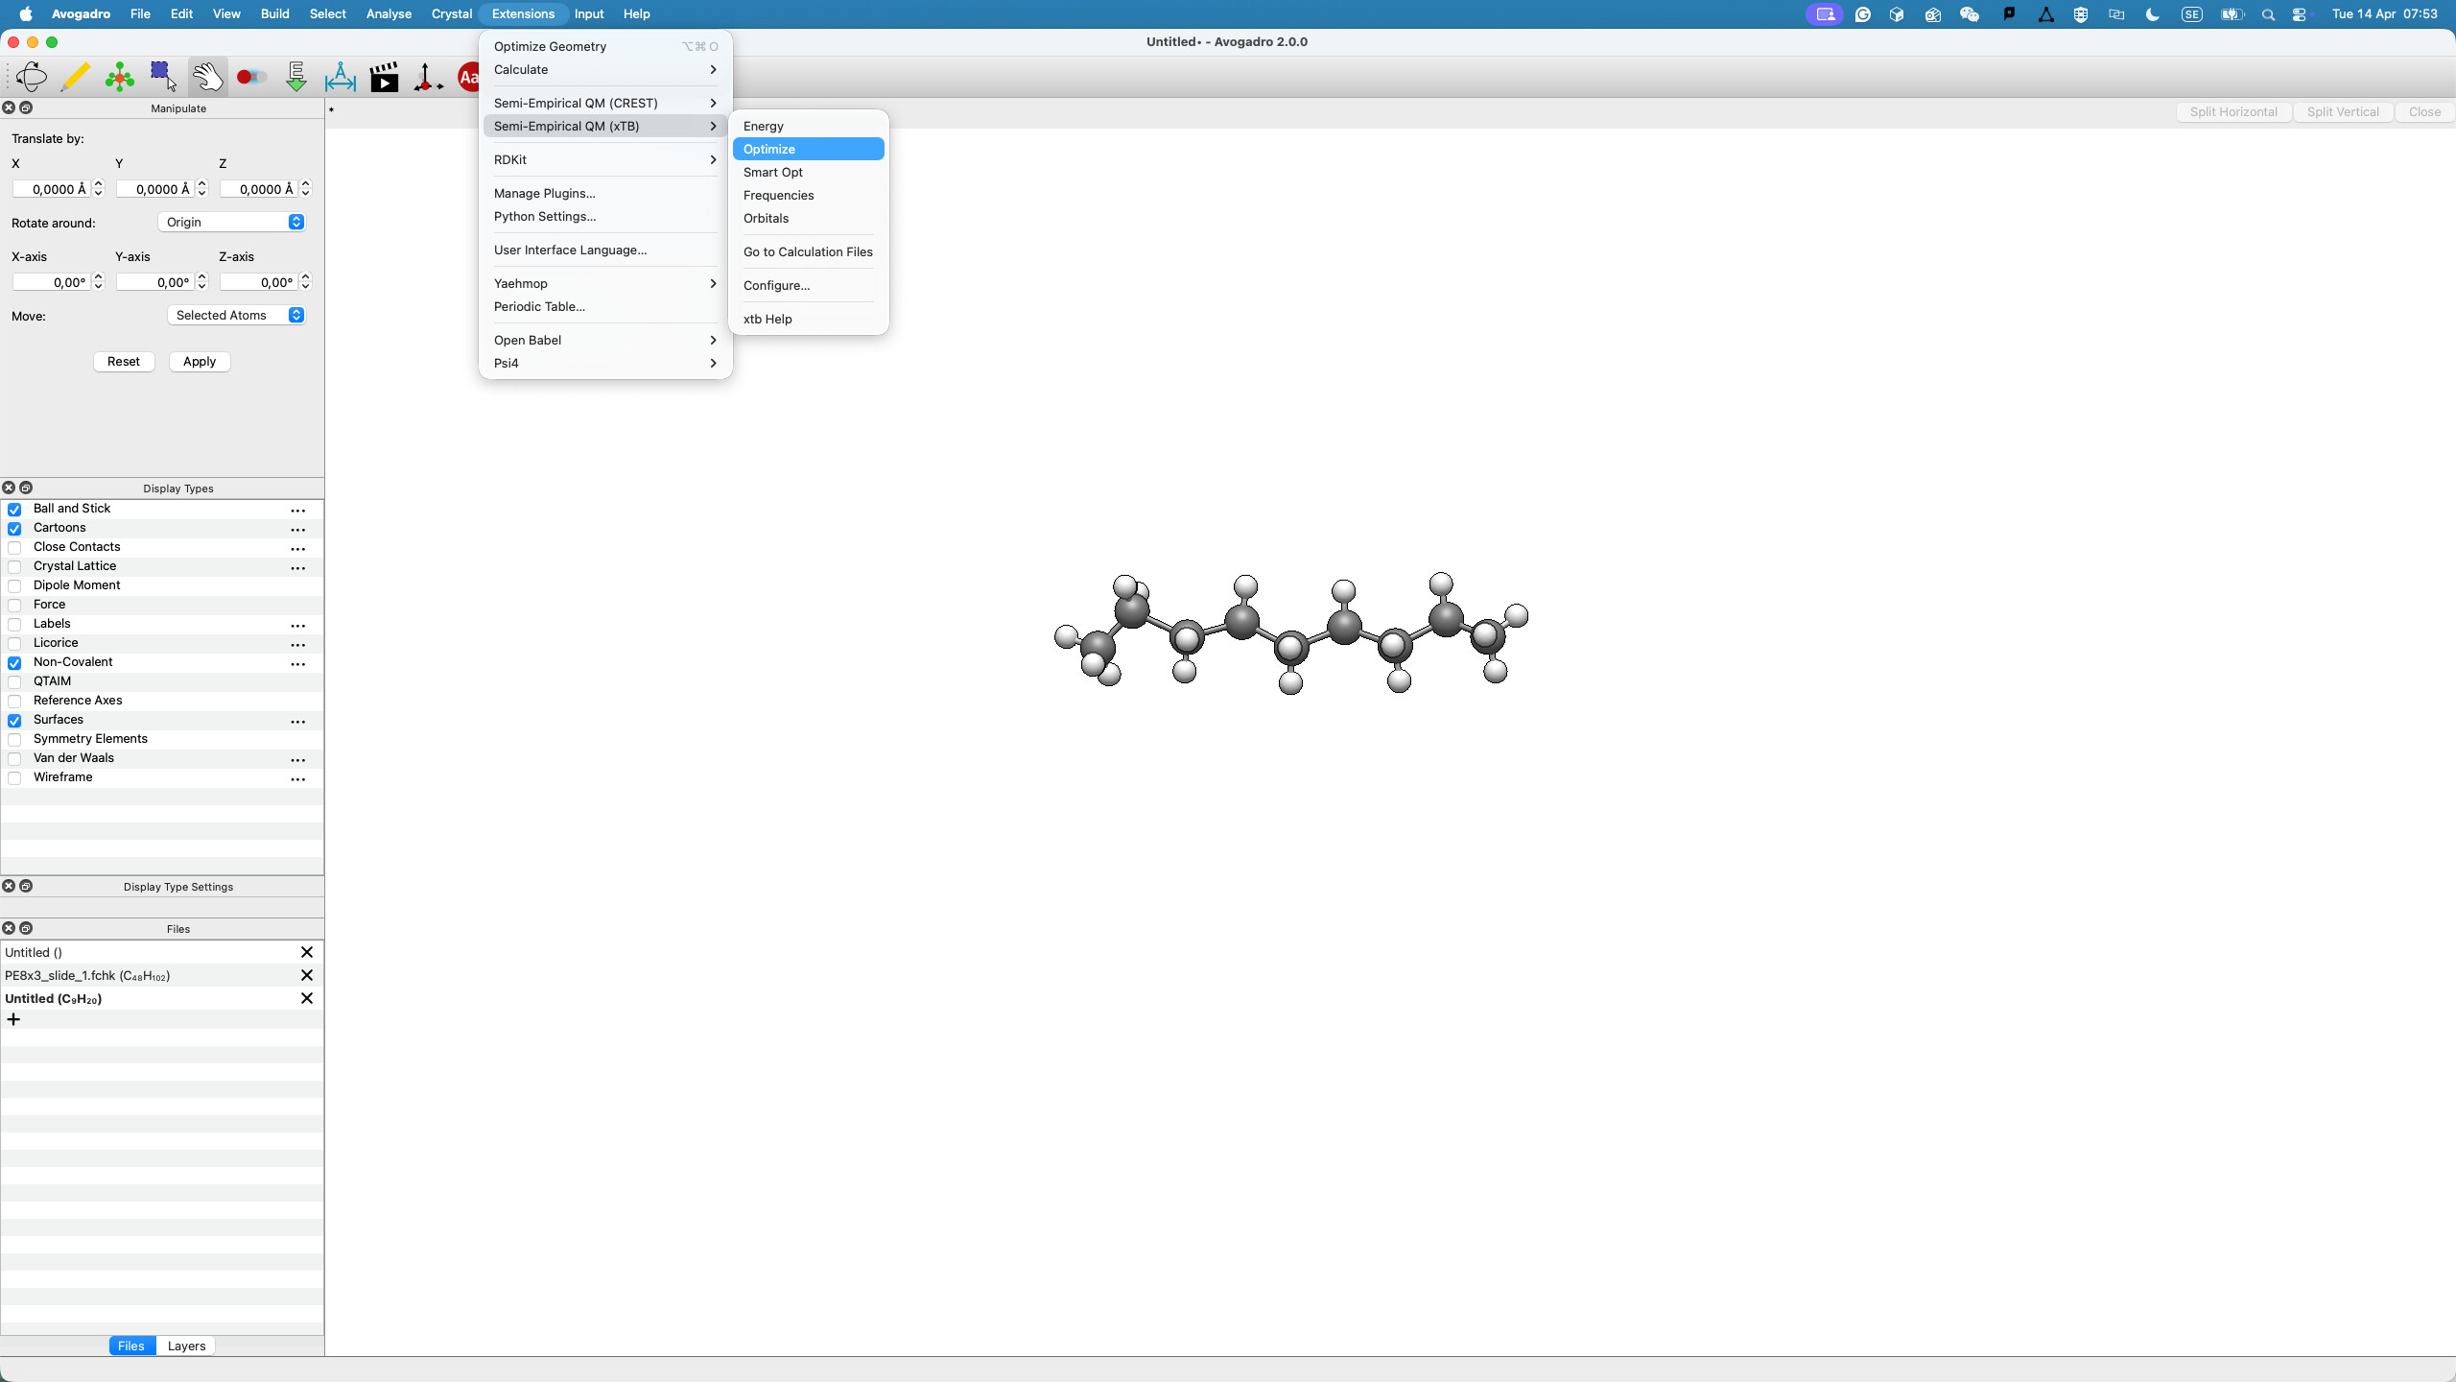
Task: Enable the Close Contacts display type
Action: coord(14,548)
